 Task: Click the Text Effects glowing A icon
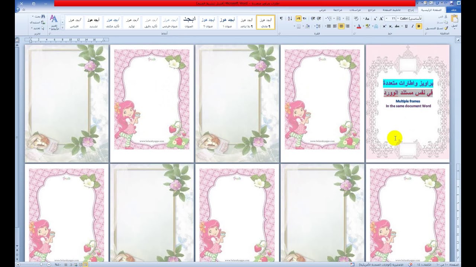tap(376, 26)
